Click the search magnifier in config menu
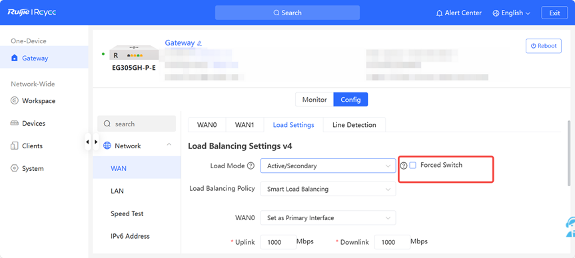This screenshot has width=575, height=258. pos(107,124)
